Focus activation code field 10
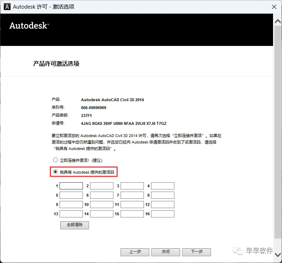282x263 pixels. coord(102,205)
